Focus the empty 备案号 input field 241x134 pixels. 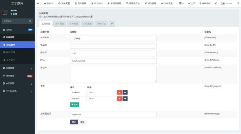click(113, 46)
